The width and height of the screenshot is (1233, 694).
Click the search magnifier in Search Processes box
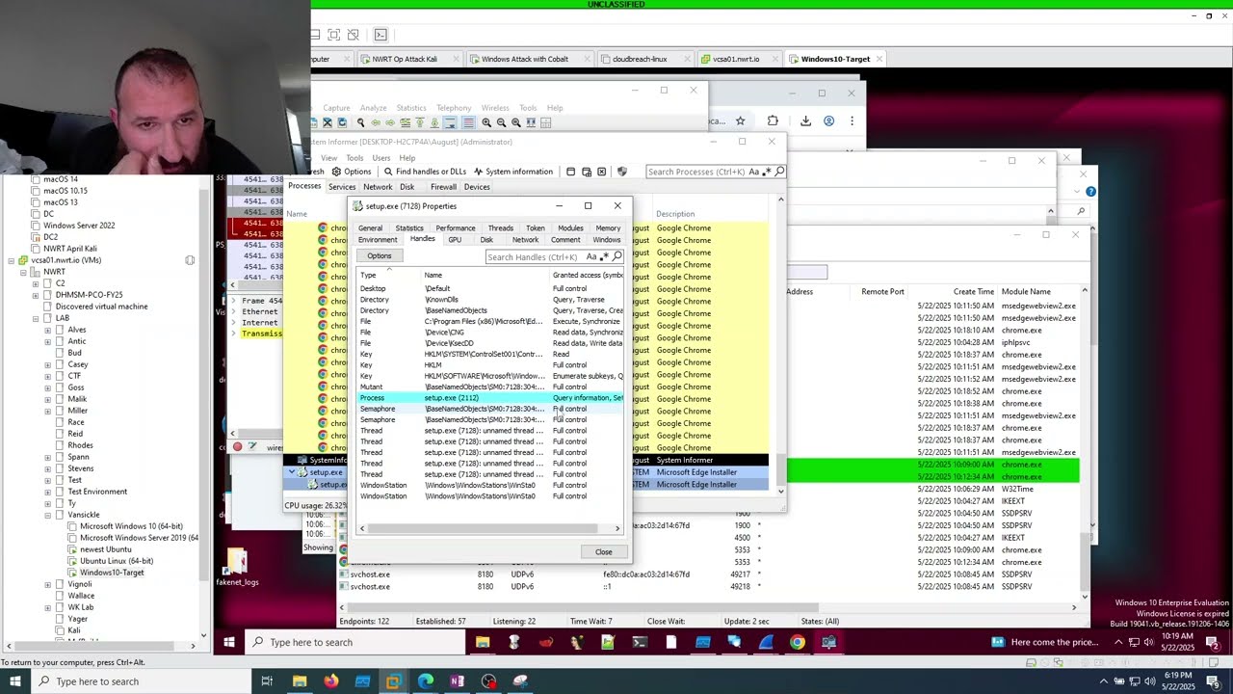[x=779, y=172]
